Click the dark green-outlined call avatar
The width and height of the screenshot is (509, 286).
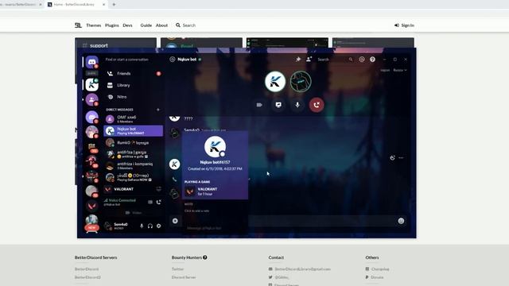(301, 81)
